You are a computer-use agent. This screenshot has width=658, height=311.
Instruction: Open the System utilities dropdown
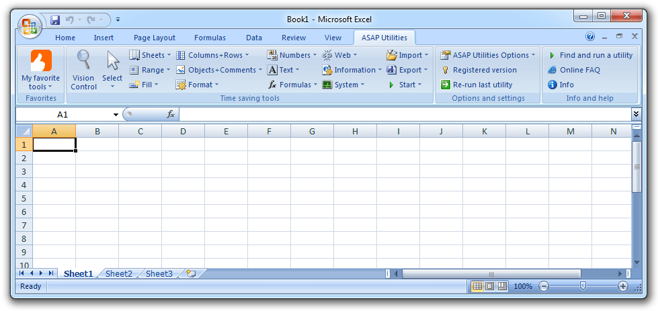coord(343,85)
